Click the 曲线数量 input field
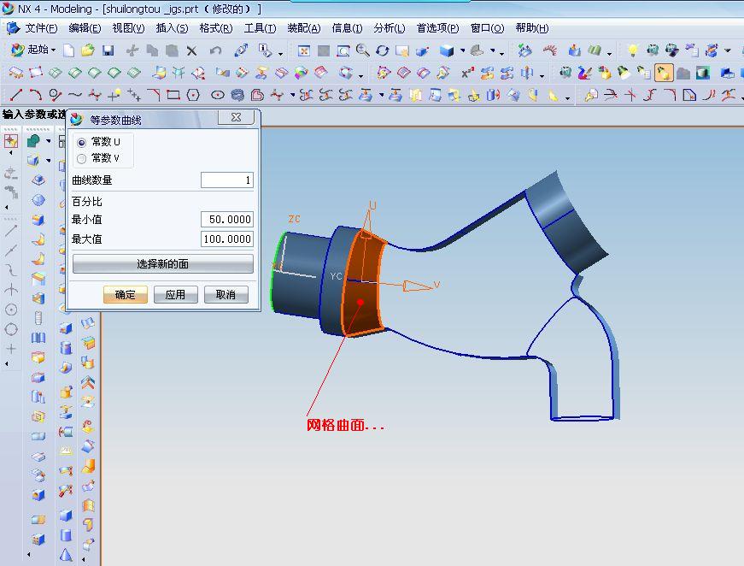744x566 pixels. point(227,180)
